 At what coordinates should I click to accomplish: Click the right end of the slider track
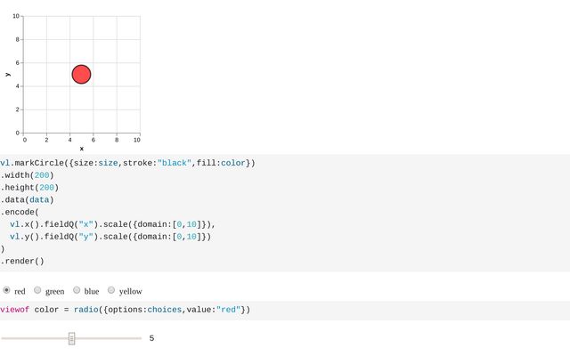(140, 338)
